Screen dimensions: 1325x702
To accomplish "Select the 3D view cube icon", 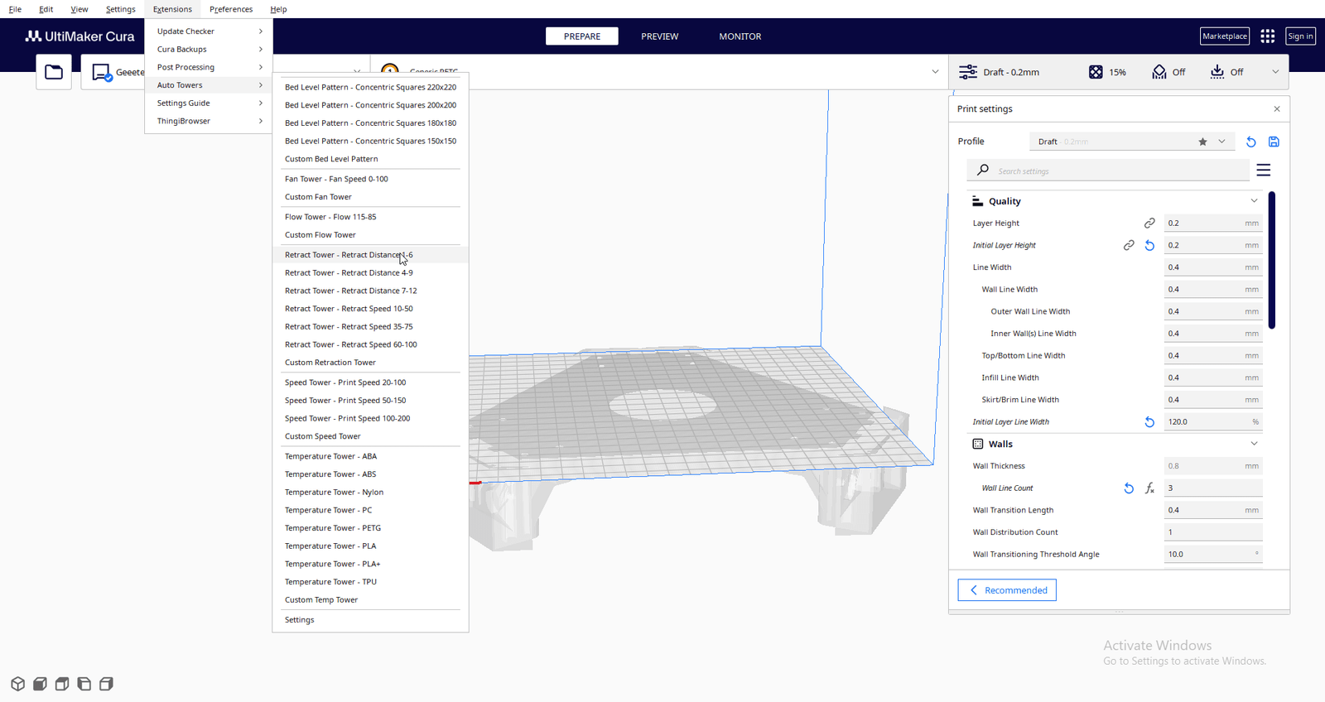I will pyautogui.click(x=17, y=684).
